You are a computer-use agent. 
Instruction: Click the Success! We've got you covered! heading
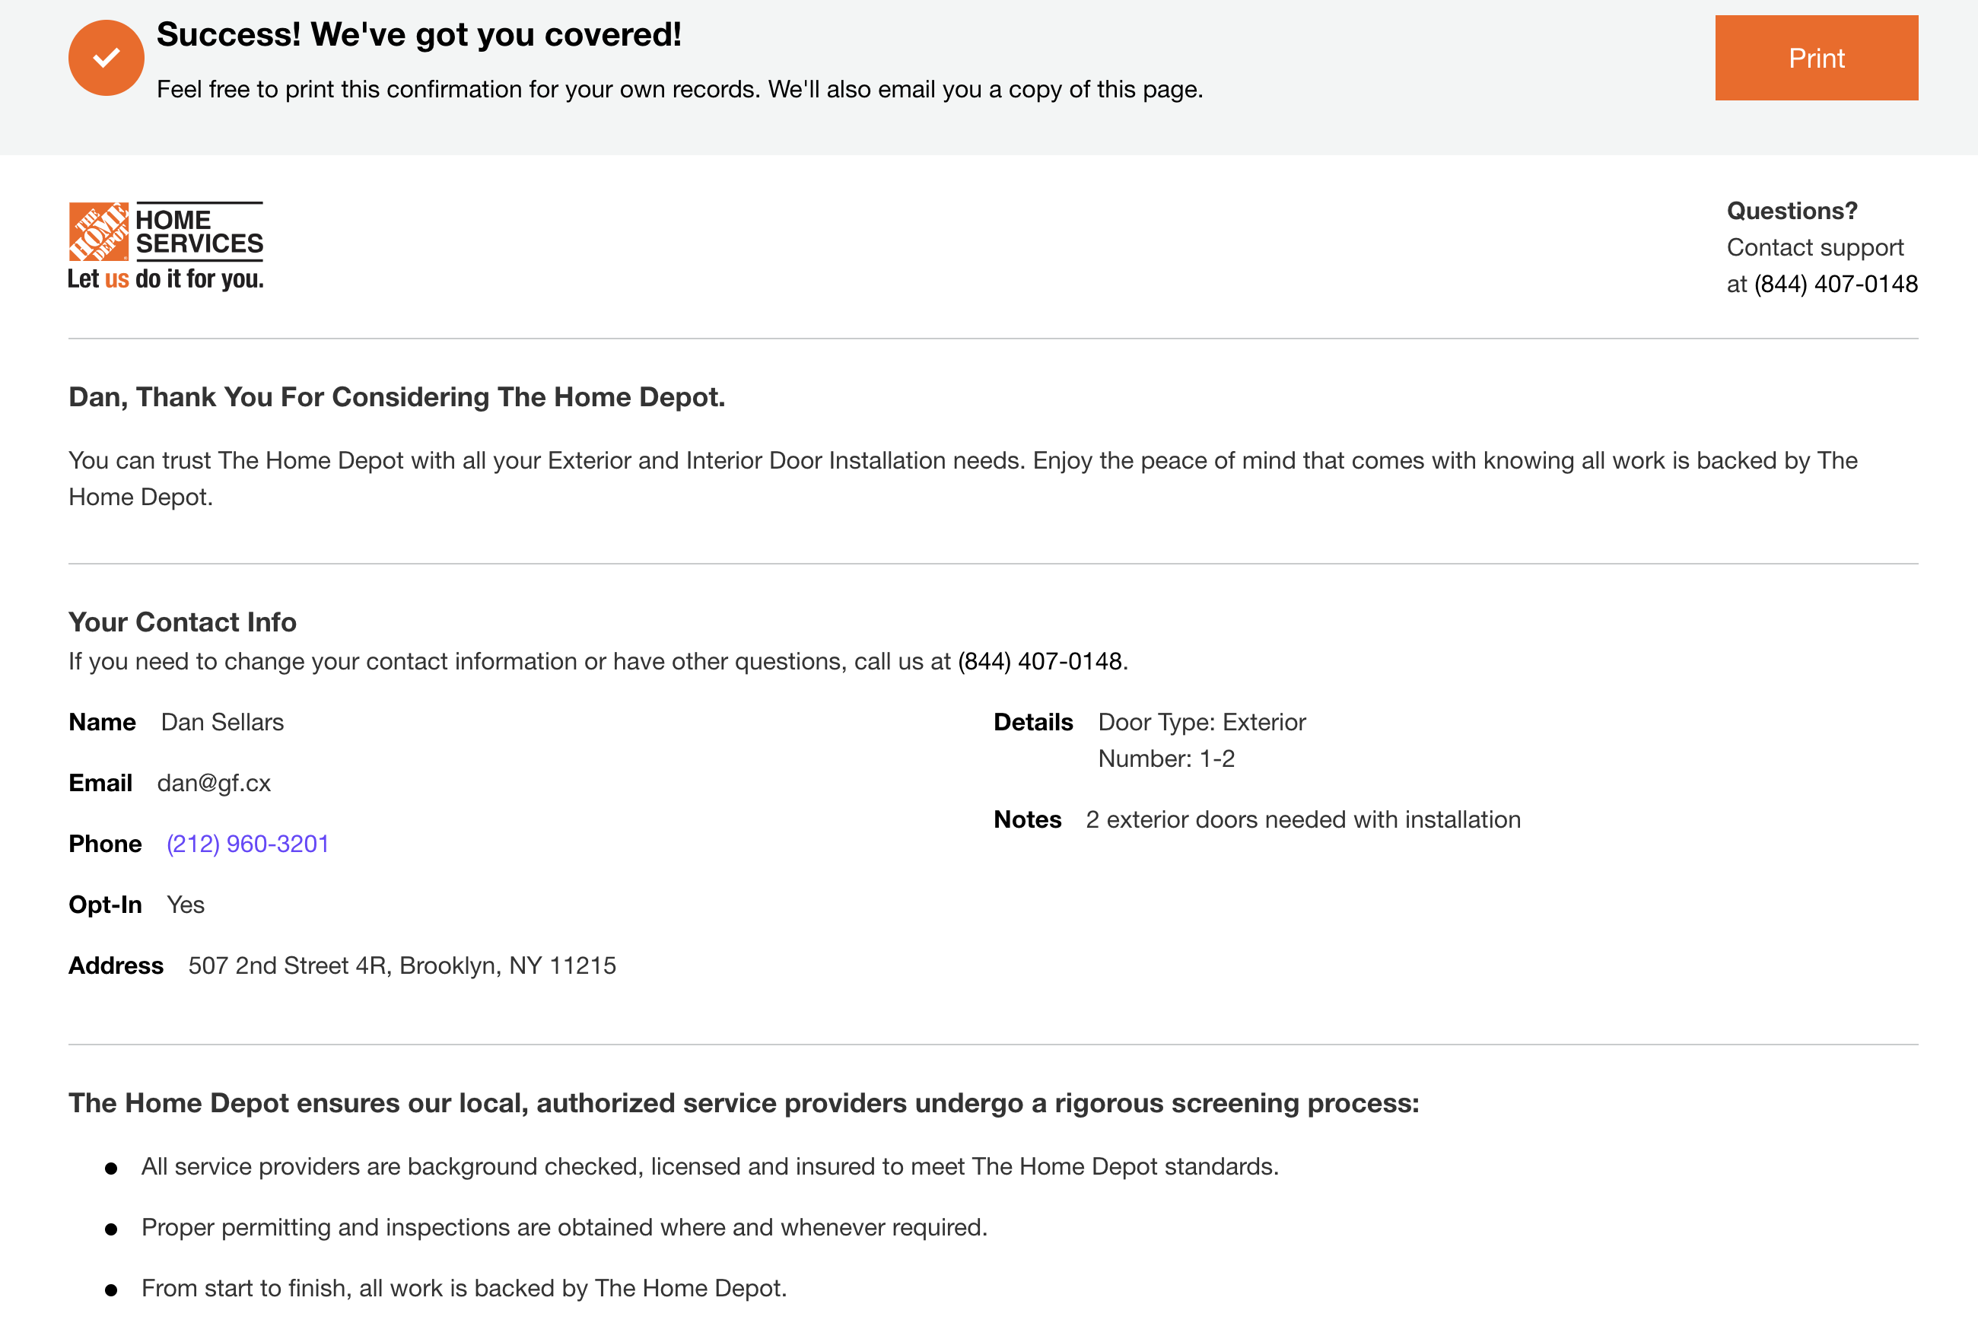click(418, 34)
